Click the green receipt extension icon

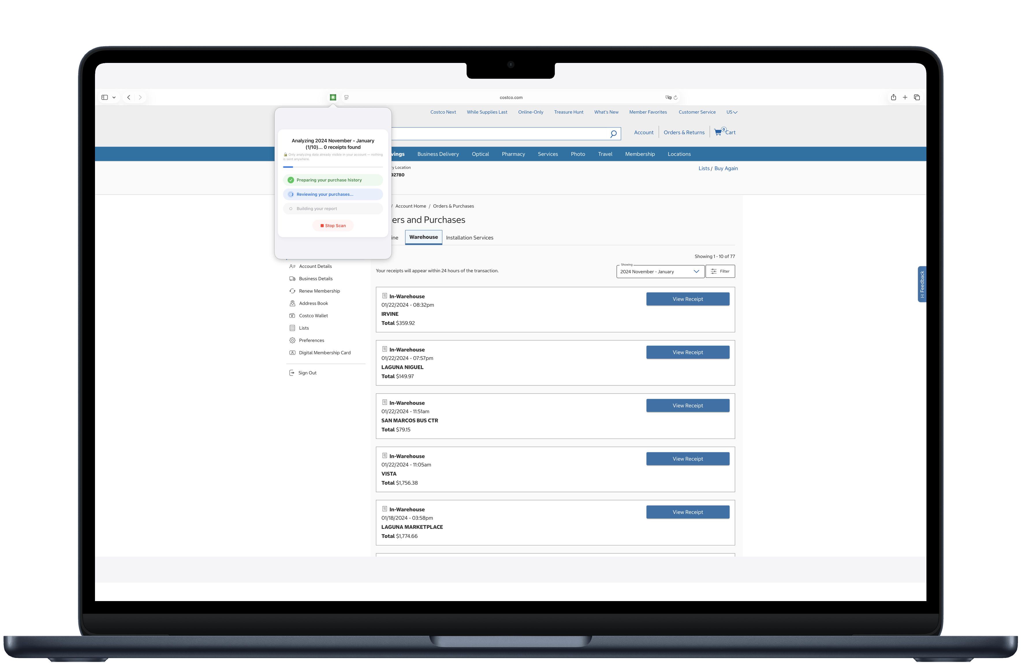pyautogui.click(x=333, y=98)
